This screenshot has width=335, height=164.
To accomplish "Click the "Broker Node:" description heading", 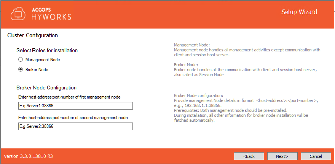I will 186,65.
